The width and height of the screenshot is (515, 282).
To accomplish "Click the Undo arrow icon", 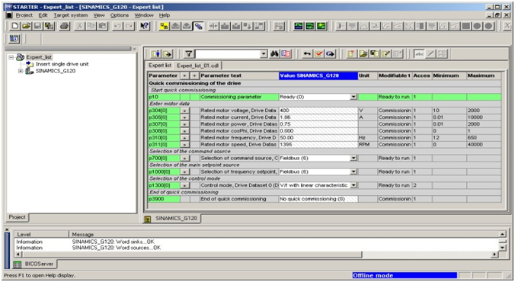I will point(118,26).
